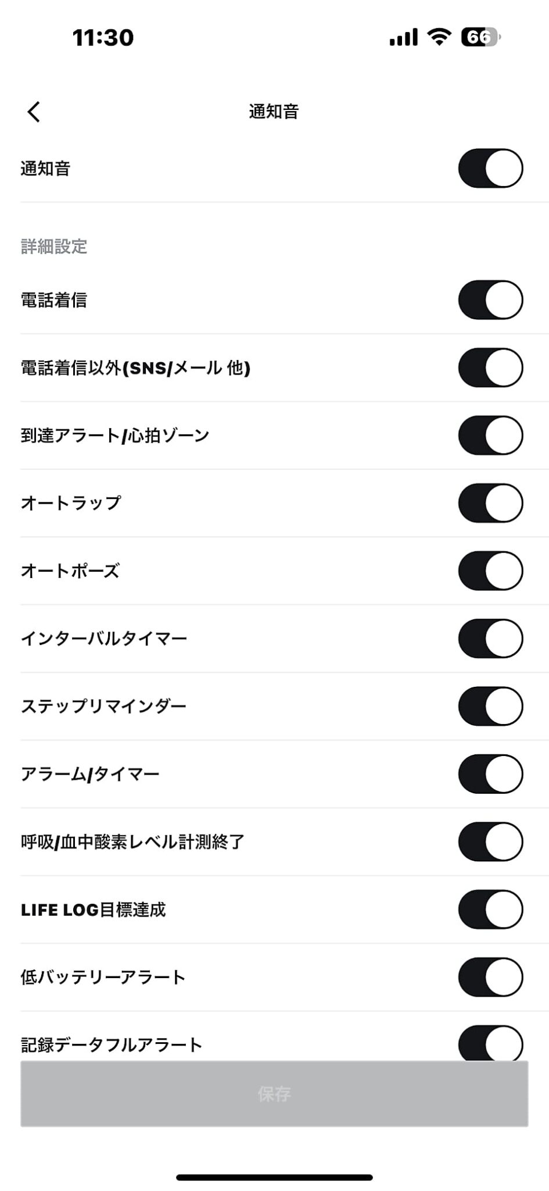549x1191 pixels.
Task: Toggle 電話着信以外(SNS/メール 他) switch
Action: 490,368
